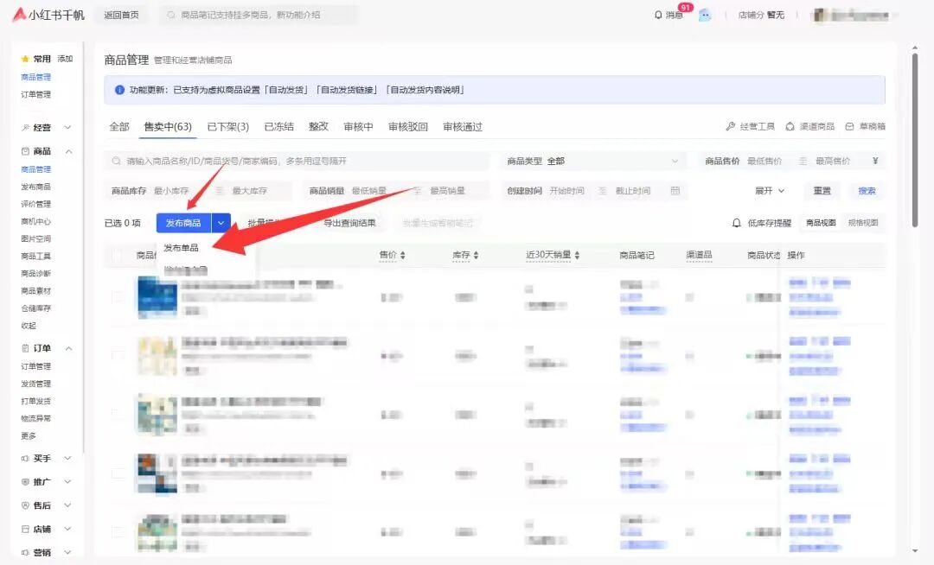Sort by 售价 column arrows
934x565 pixels.
click(402, 256)
